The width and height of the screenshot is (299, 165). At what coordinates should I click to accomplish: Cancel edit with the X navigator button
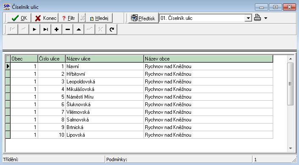point(101,29)
